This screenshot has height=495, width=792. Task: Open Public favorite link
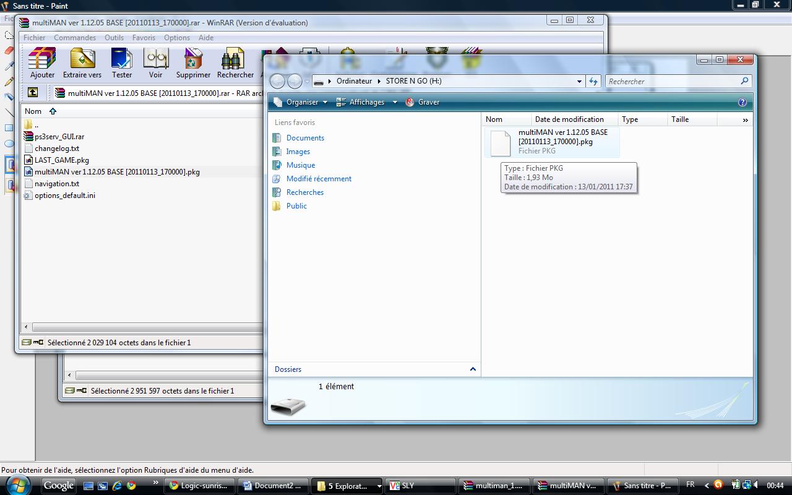click(296, 206)
